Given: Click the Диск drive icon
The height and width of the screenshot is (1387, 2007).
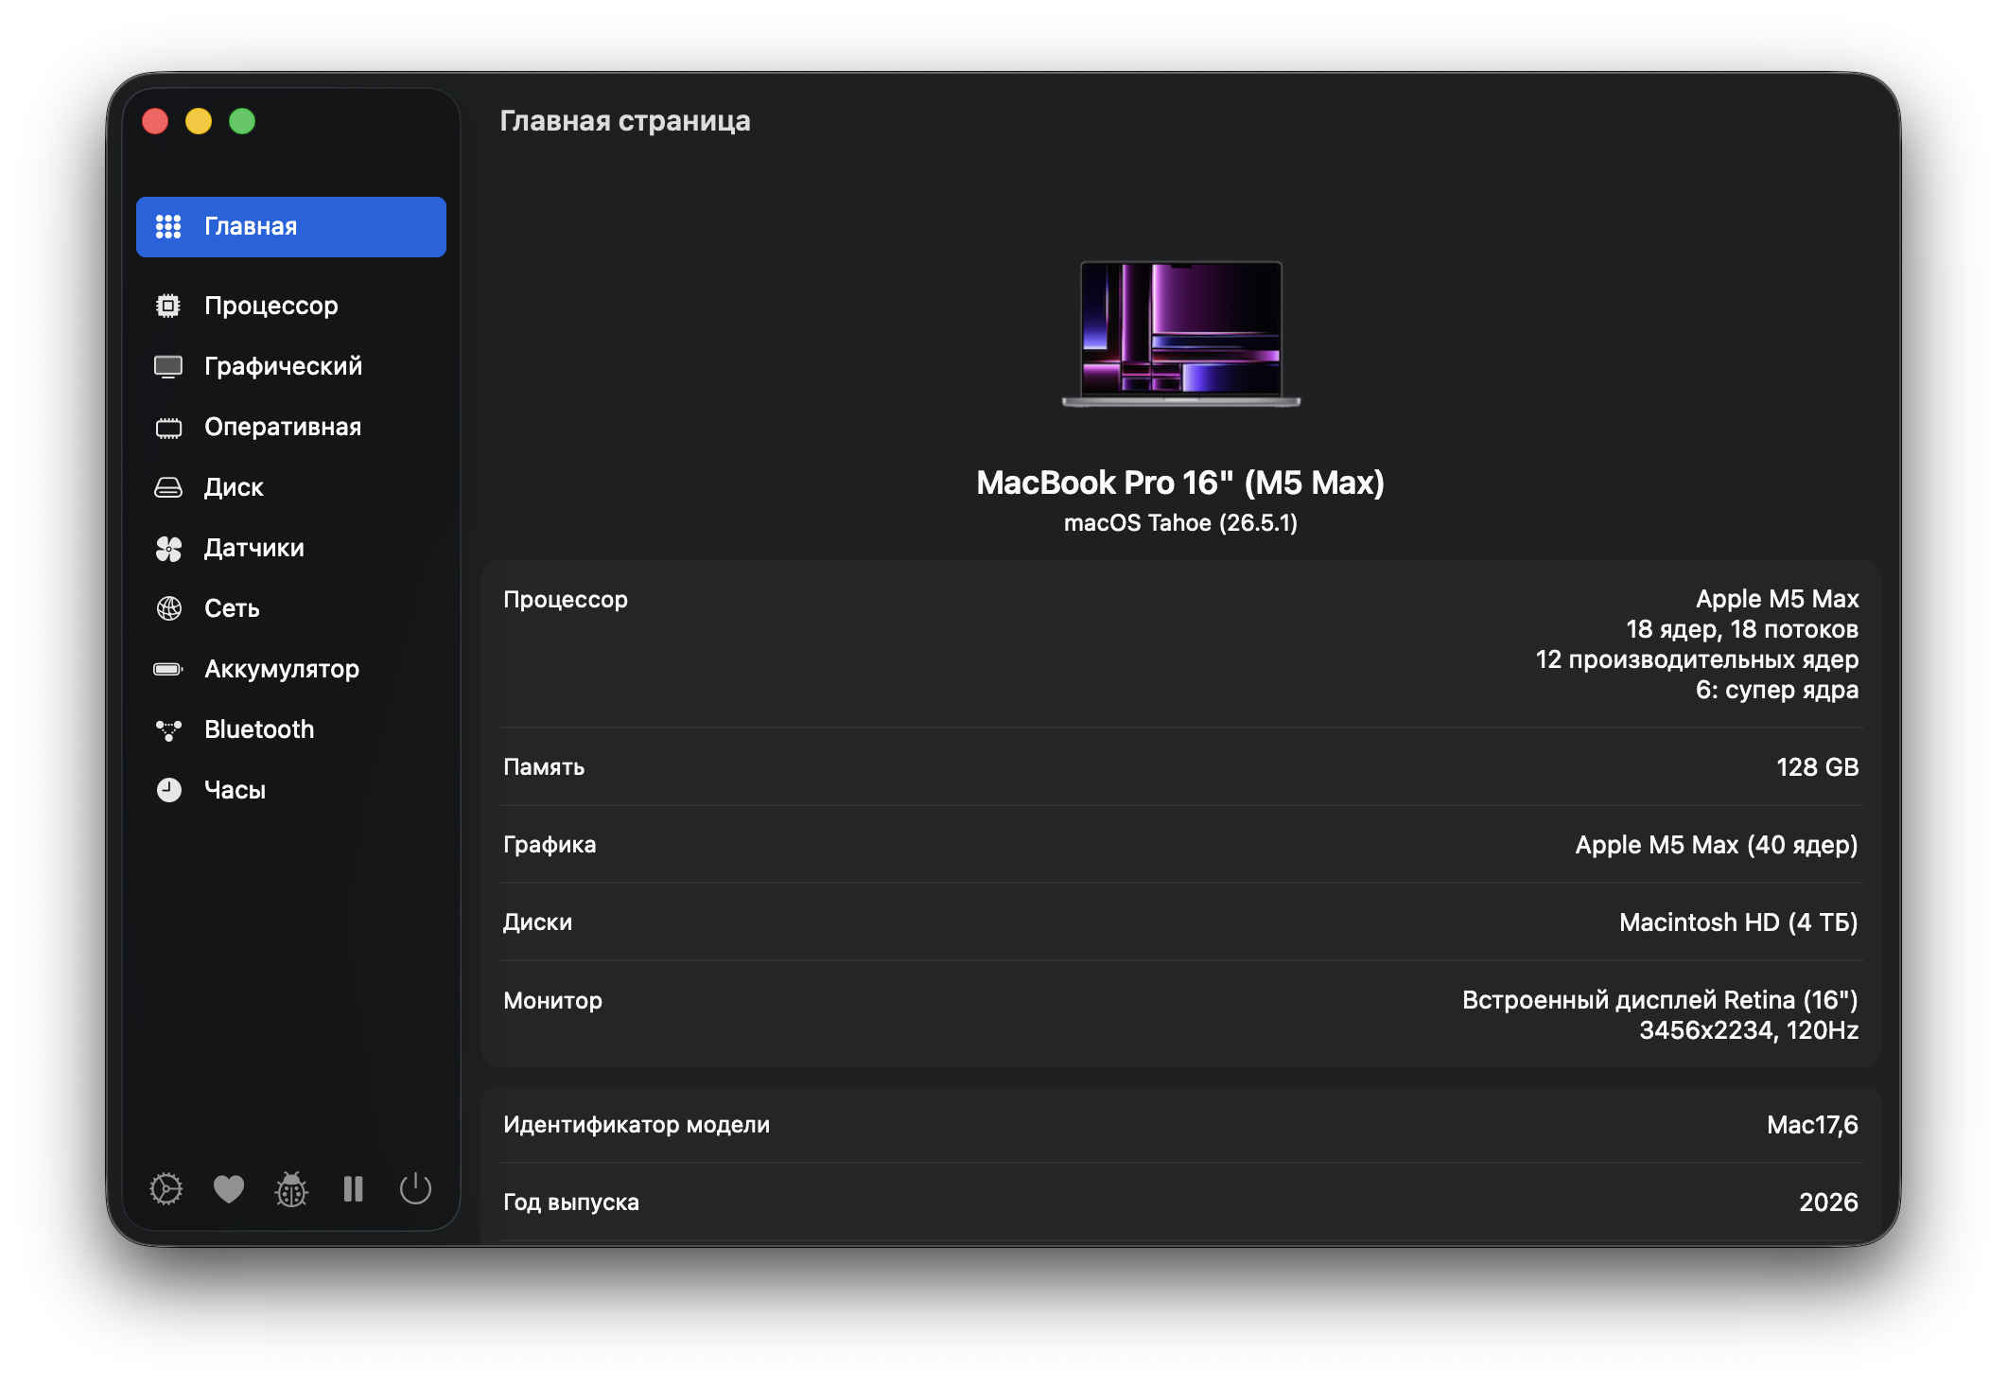Looking at the screenshot, I should (168, 487).
